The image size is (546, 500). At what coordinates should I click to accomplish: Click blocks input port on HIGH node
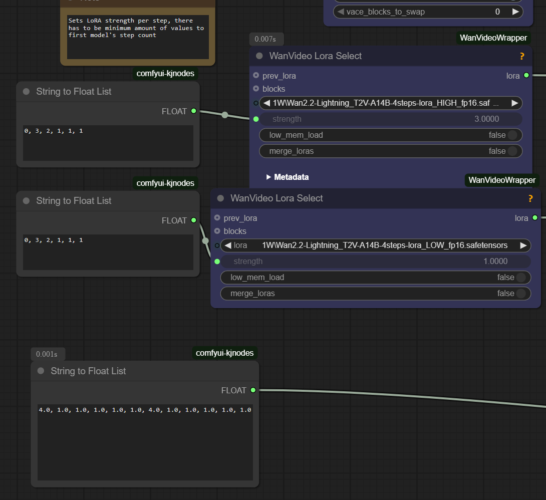[256, 89]
